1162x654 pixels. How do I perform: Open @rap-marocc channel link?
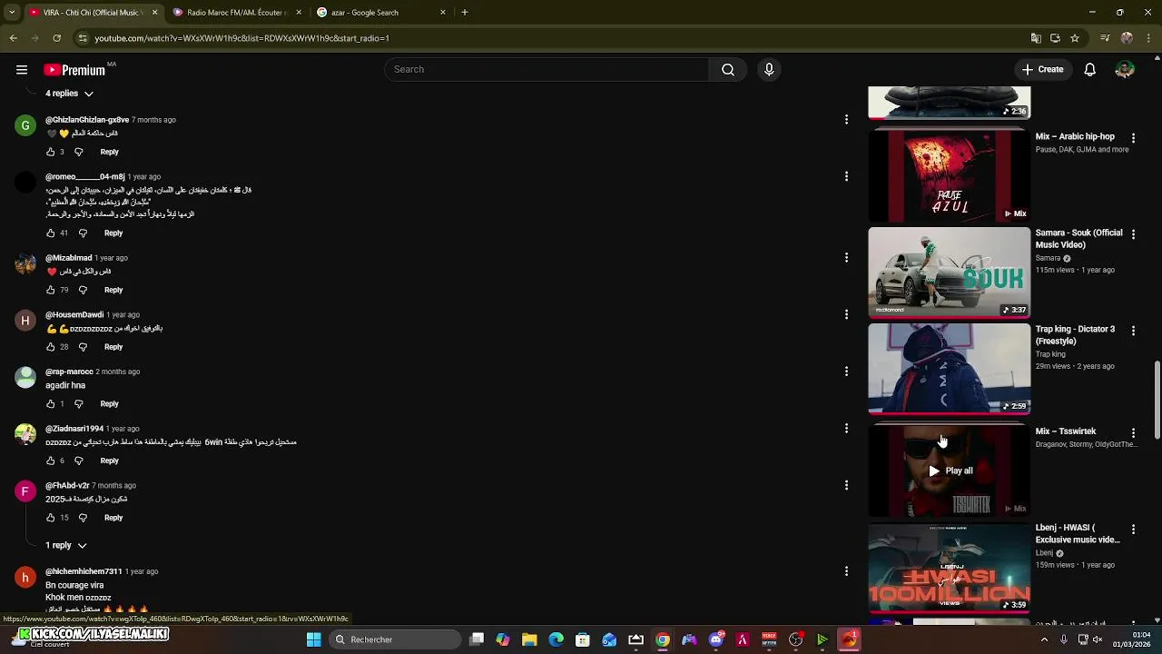69,372
